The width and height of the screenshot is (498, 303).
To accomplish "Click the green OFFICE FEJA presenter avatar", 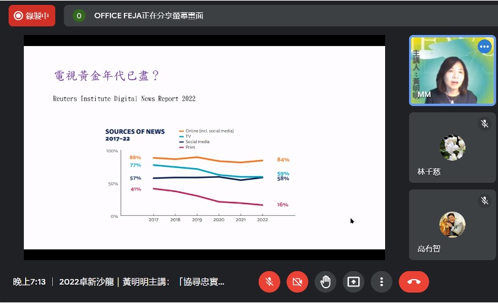I will pyautogui.click(x=79, y=15).
